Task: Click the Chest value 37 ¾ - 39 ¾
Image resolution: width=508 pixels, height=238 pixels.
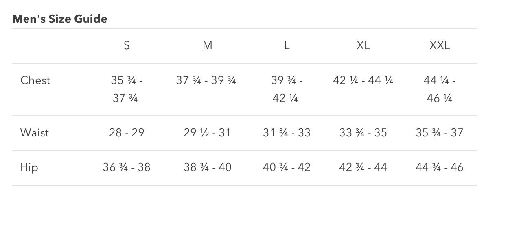Action: [206, 80]
